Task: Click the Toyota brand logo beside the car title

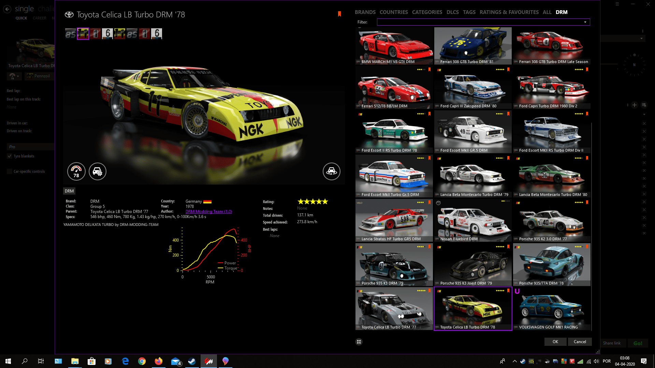Action: [x=69, y=15]
